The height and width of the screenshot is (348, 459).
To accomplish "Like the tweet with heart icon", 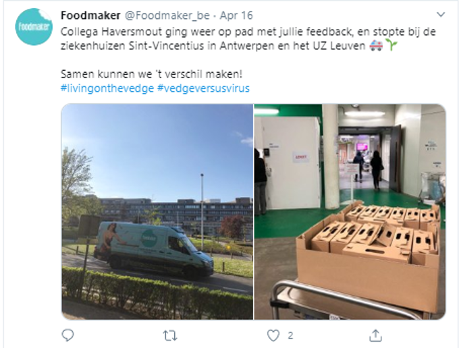I will tap(273, 335).
